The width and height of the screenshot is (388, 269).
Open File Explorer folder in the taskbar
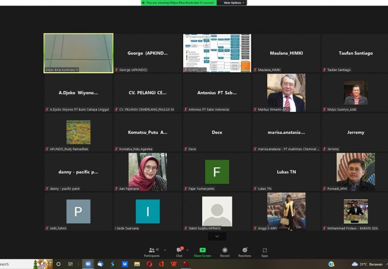[x=137, y=264]
